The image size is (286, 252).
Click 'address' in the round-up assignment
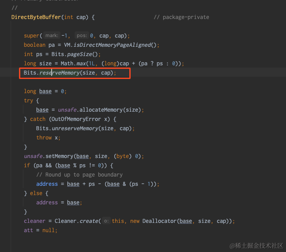point(47,184)
